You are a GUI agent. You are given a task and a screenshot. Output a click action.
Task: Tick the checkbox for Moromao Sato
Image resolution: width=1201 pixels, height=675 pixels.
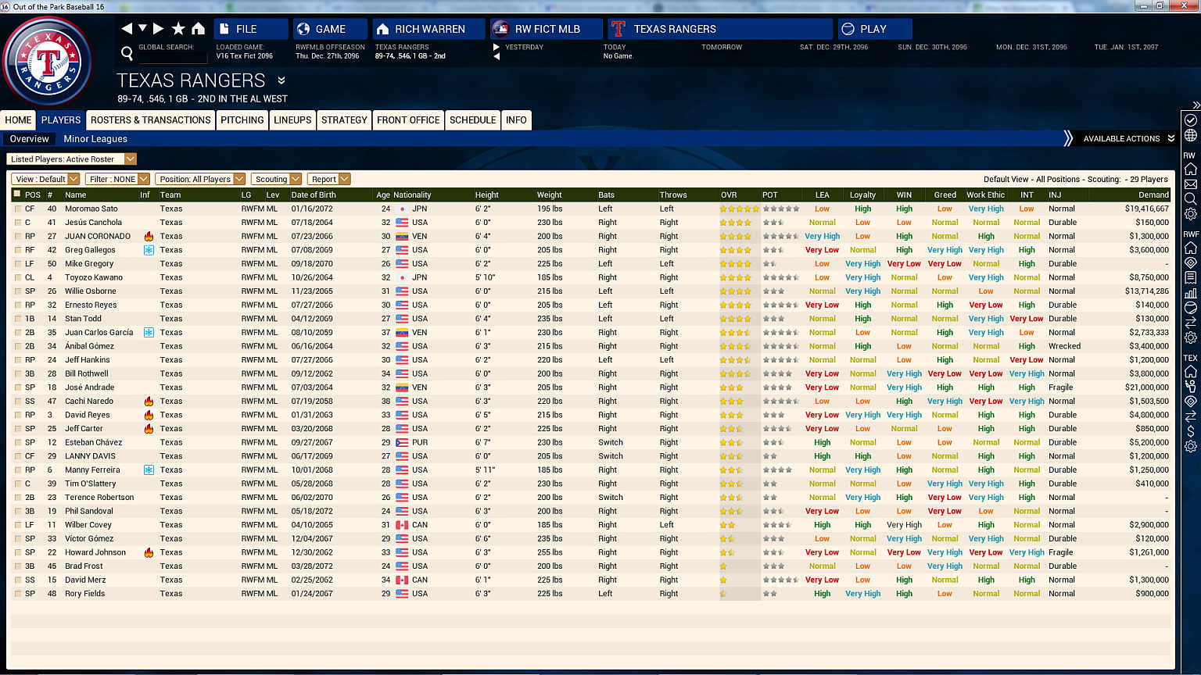(x=17, y=209)
